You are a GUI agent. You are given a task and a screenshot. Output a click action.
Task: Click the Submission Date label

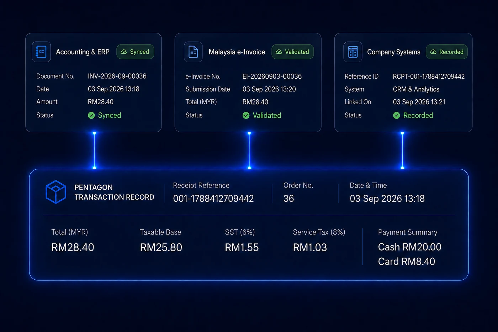208,89
